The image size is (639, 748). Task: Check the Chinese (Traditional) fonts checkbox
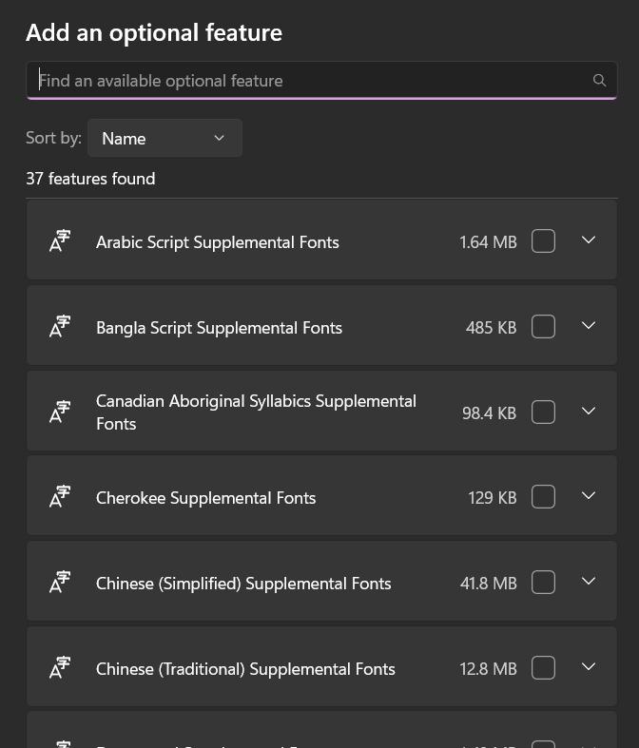click(543, 668)
